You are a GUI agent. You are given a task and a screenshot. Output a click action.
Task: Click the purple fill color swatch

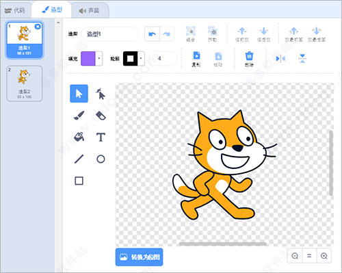click(88, 59)
